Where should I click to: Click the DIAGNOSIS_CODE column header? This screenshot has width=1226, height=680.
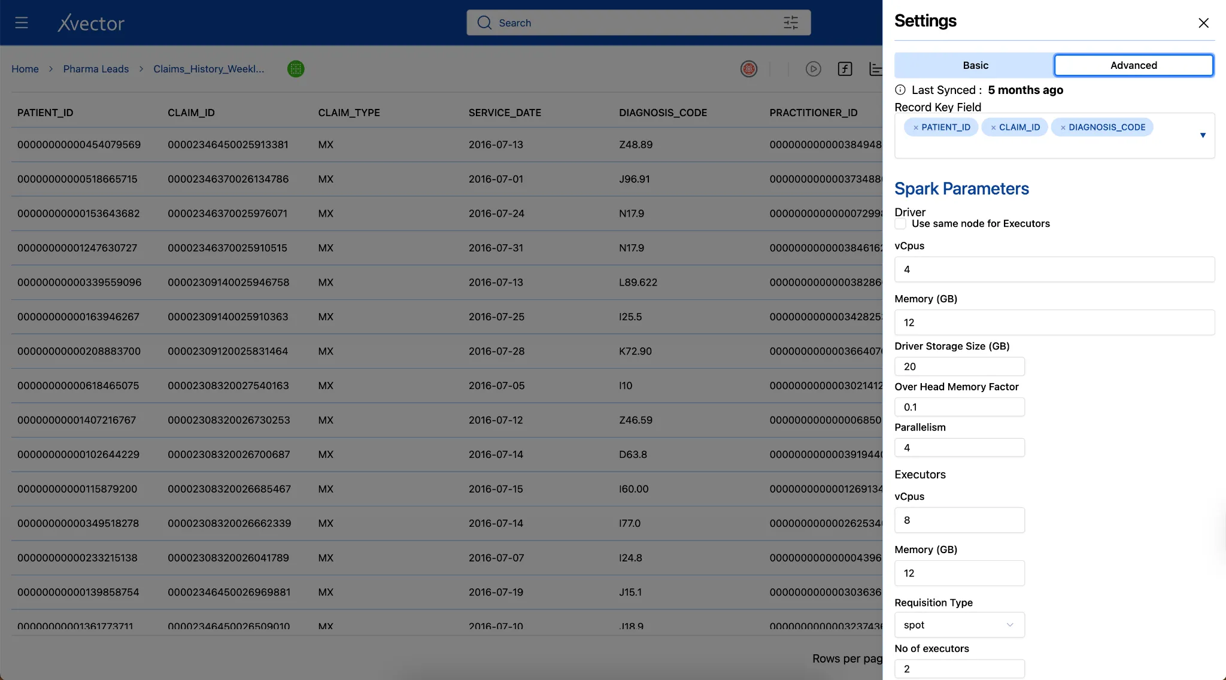pyautogui.click(x=663, y=113)
